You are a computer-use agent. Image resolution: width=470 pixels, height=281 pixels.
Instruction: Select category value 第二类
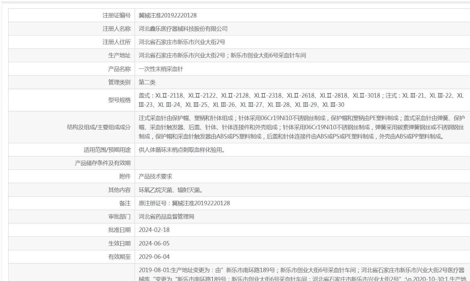[x=147, y=82]
